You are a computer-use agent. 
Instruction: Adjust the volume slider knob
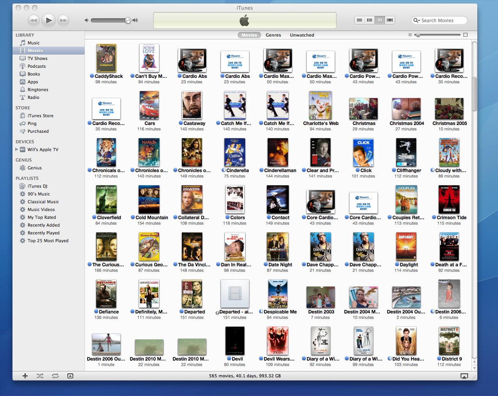point(128,20)
